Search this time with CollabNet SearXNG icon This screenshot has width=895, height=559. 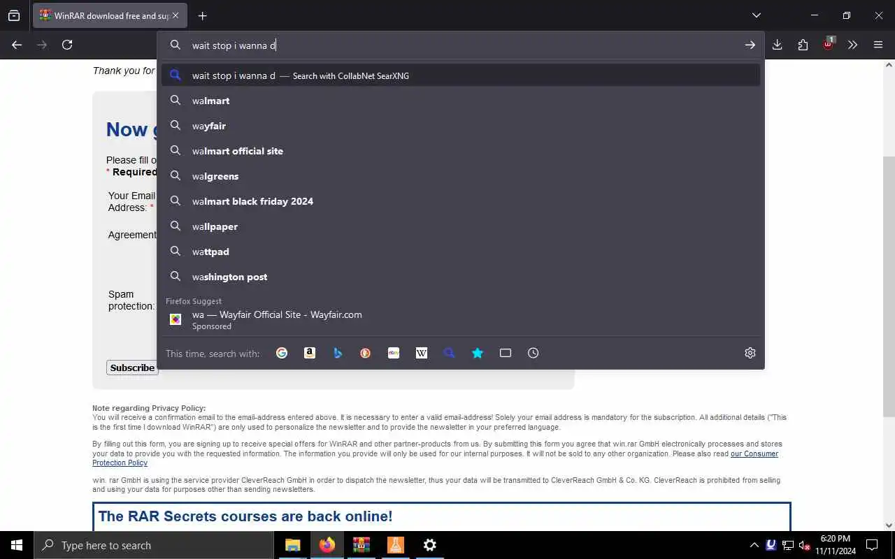450,353
